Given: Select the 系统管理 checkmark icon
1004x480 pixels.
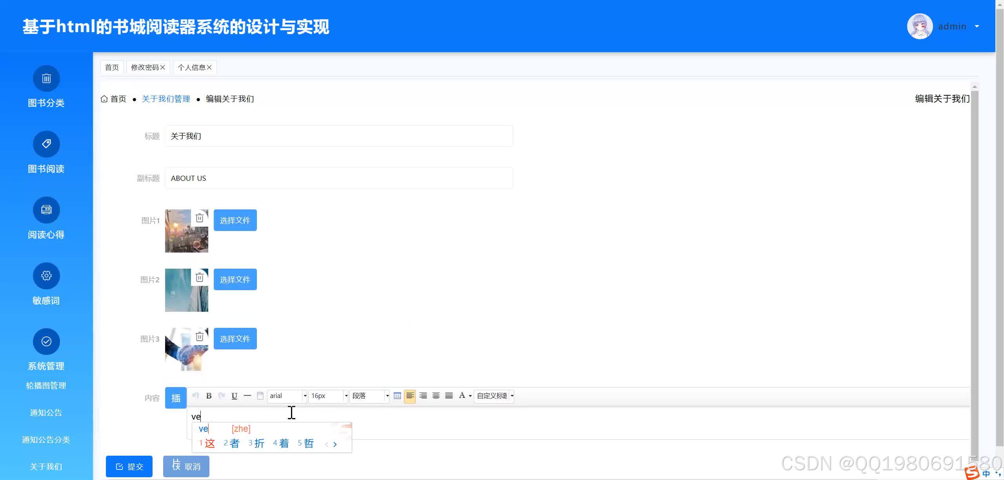Looking at the screenshot, I should [46, 341].
